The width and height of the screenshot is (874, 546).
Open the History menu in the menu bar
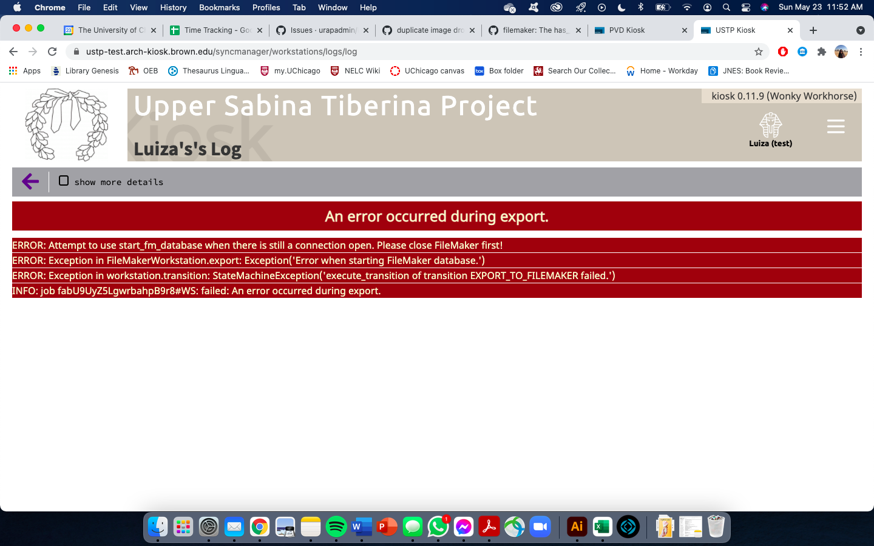point(173,7)
